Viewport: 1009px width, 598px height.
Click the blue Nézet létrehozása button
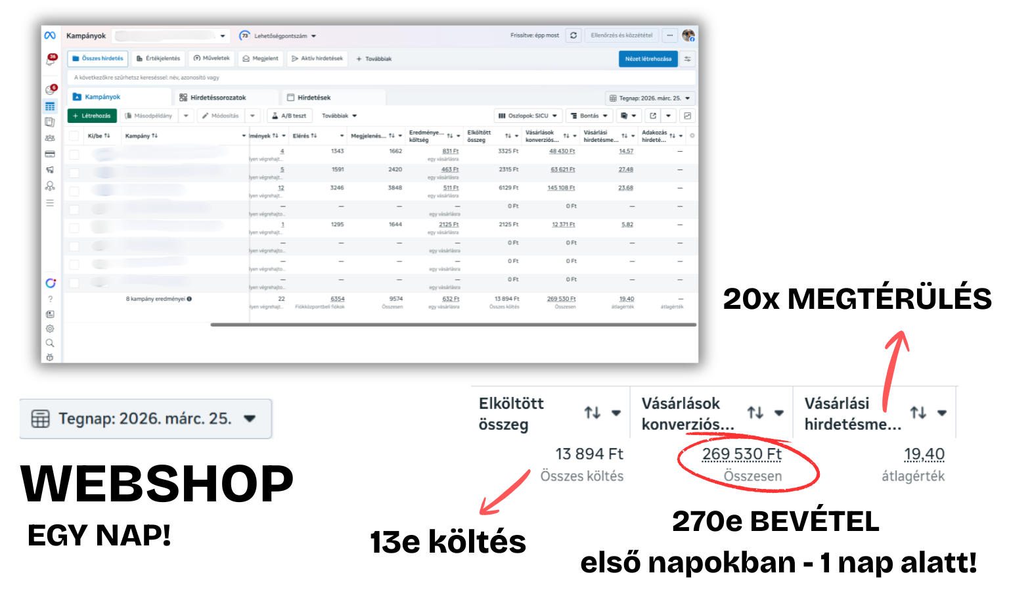[x=648, y=59]
